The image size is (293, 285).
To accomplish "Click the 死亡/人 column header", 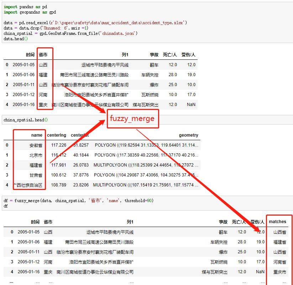I will pyautogui.click(x=170, y=54).
